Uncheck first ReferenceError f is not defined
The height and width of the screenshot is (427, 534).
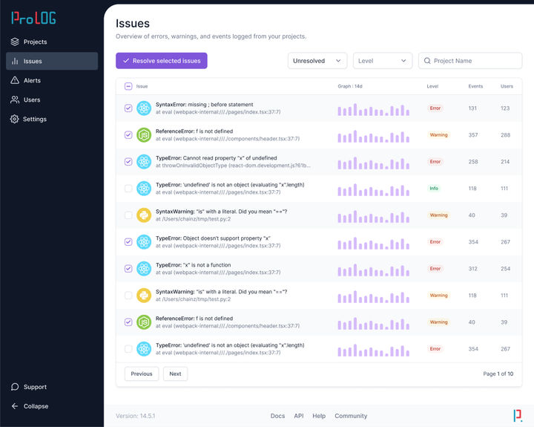click(128, 135)
